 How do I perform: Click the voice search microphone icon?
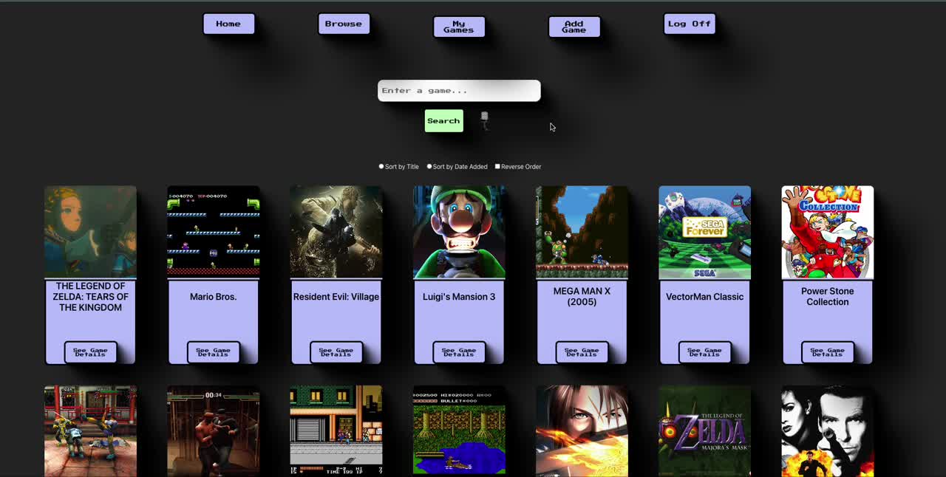(484, 119)
